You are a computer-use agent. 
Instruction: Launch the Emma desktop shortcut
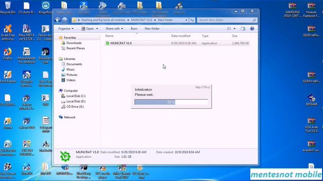(8, 123)
